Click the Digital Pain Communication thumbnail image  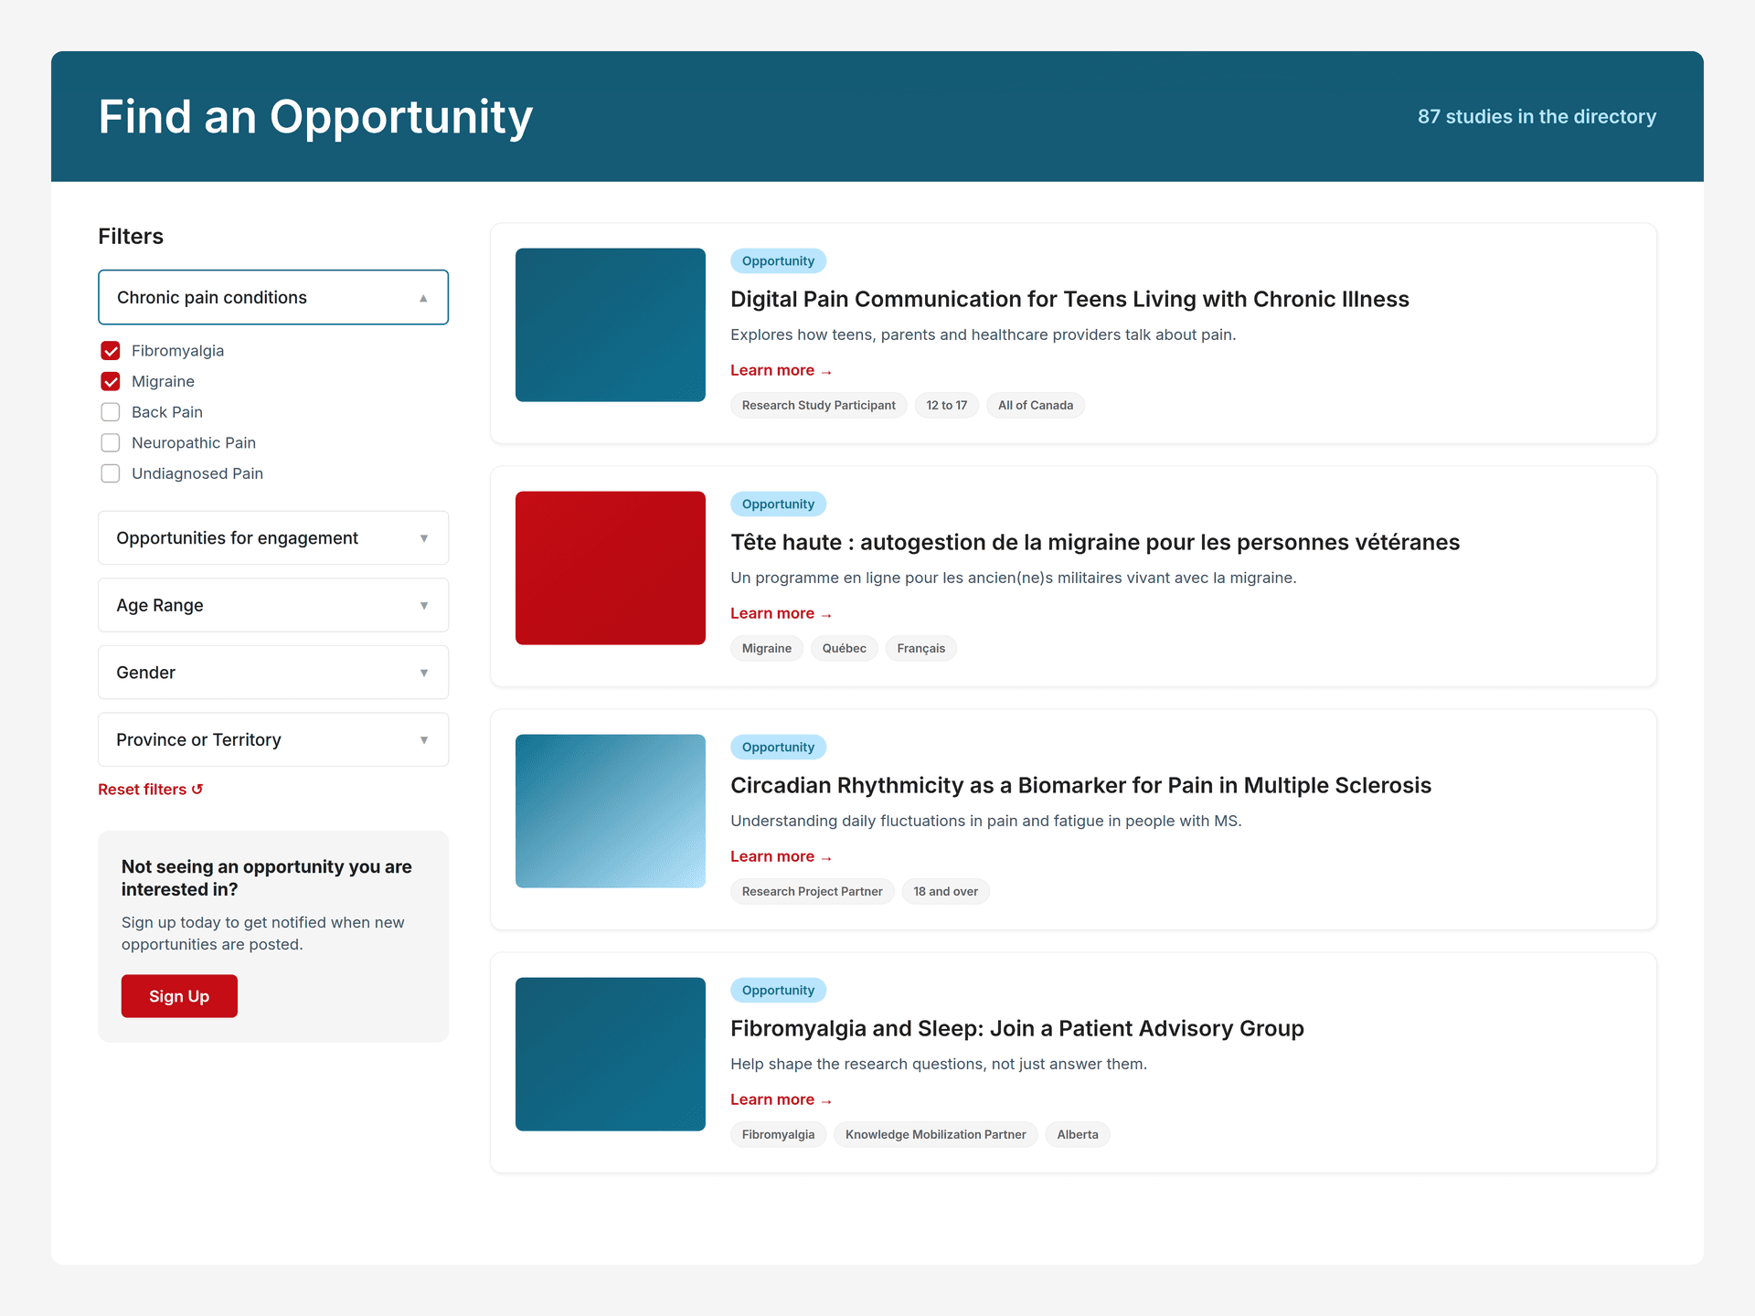tap(611, 324)
